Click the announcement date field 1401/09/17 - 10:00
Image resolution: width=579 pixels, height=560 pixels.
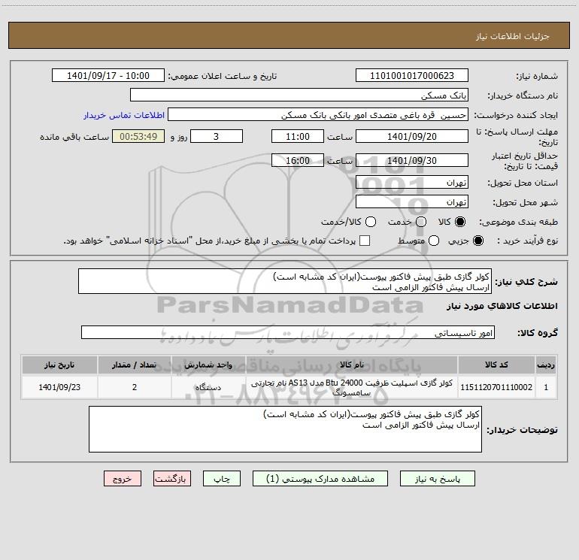tap(108, 75)
